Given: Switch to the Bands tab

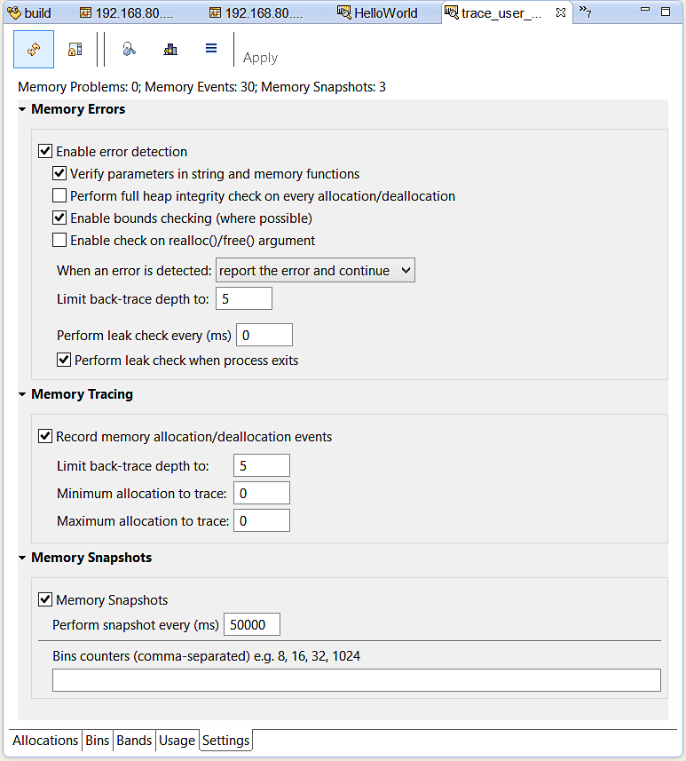Looking at the screenshot, I should (x=134, y=741).
